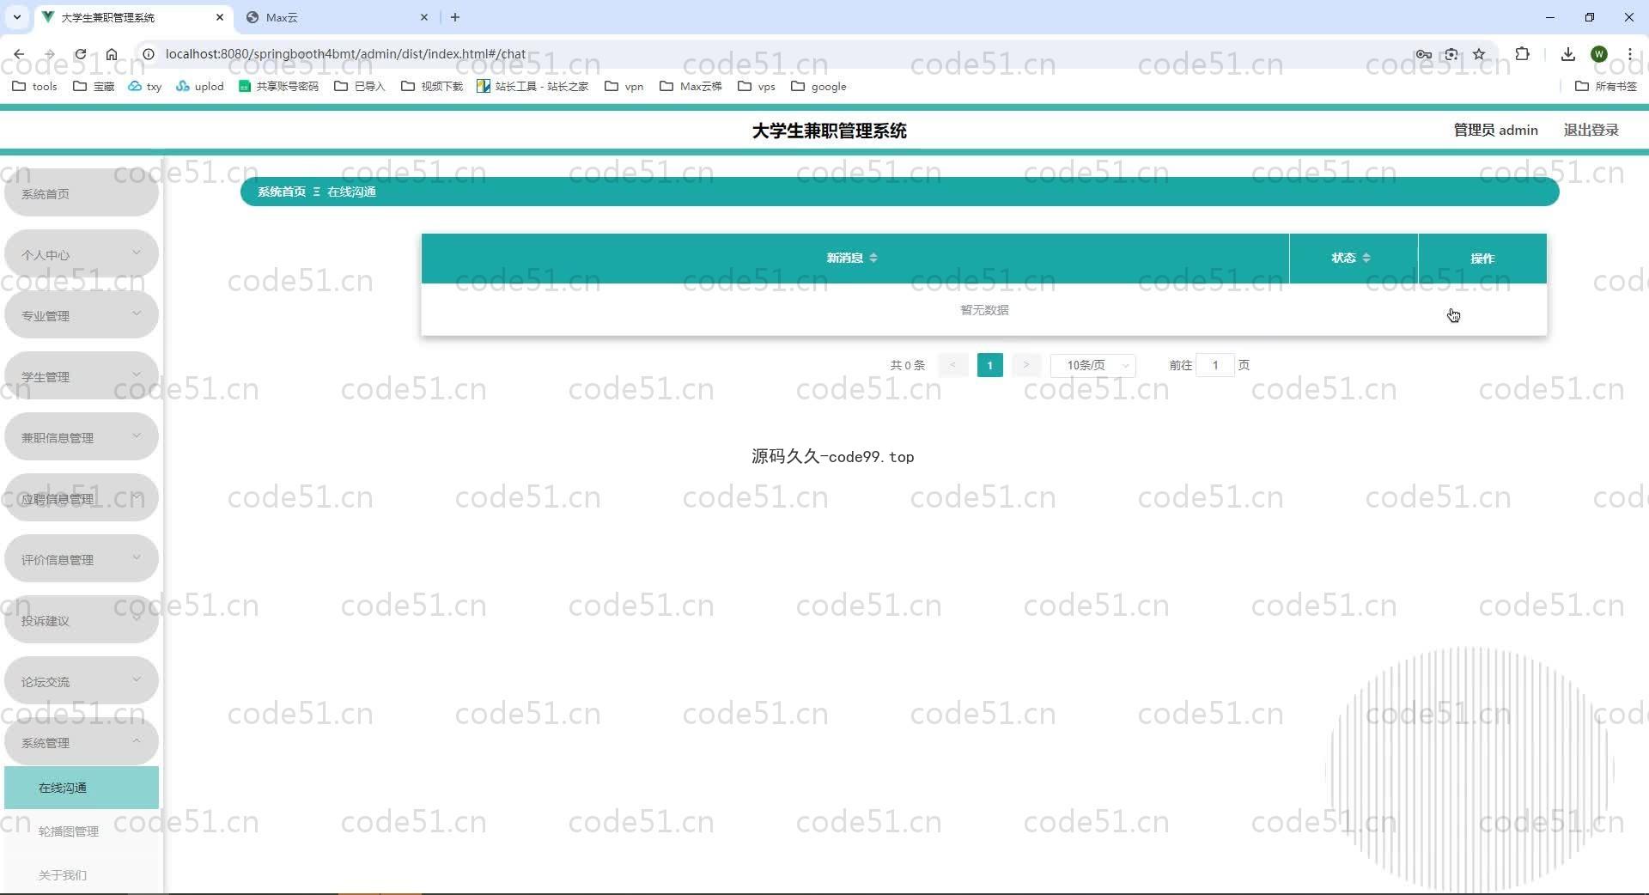The image size is (1649, 895).
Task: Click the jump-to page number field
Action: pyautogui.click(x=1214, y=365)
